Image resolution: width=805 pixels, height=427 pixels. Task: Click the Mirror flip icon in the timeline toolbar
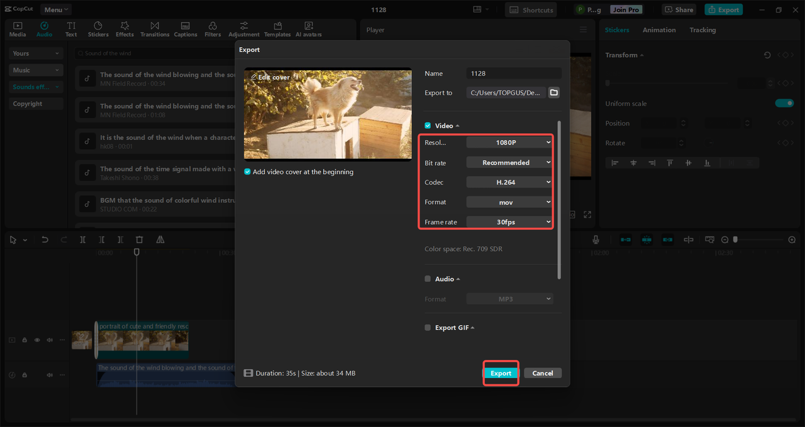click(160, 240)
